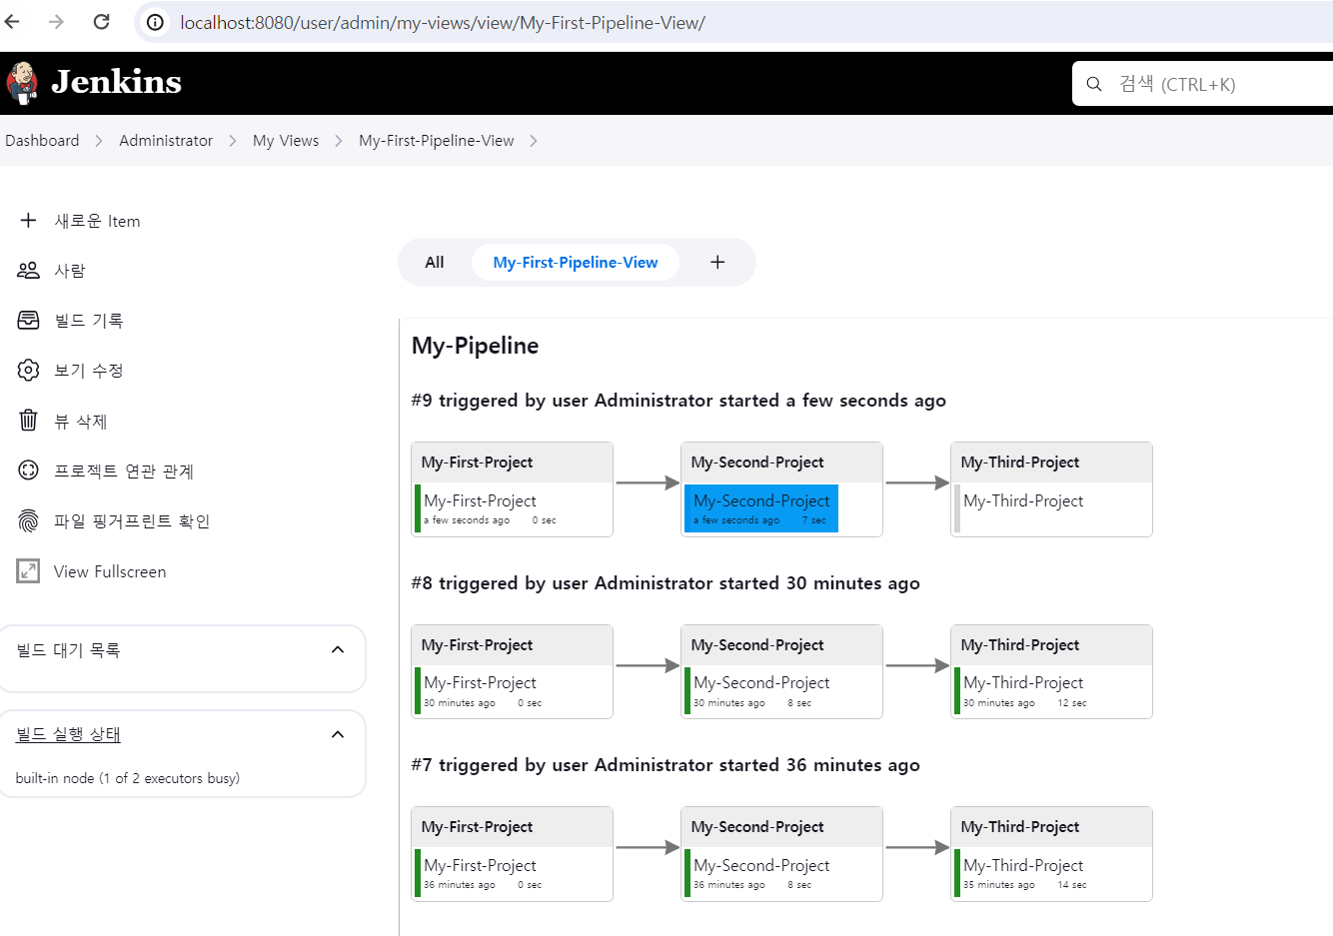Add a new view with plus tab
This screenshot has height=936, width=1333.
pyautogui.click(x=717, y=263)
